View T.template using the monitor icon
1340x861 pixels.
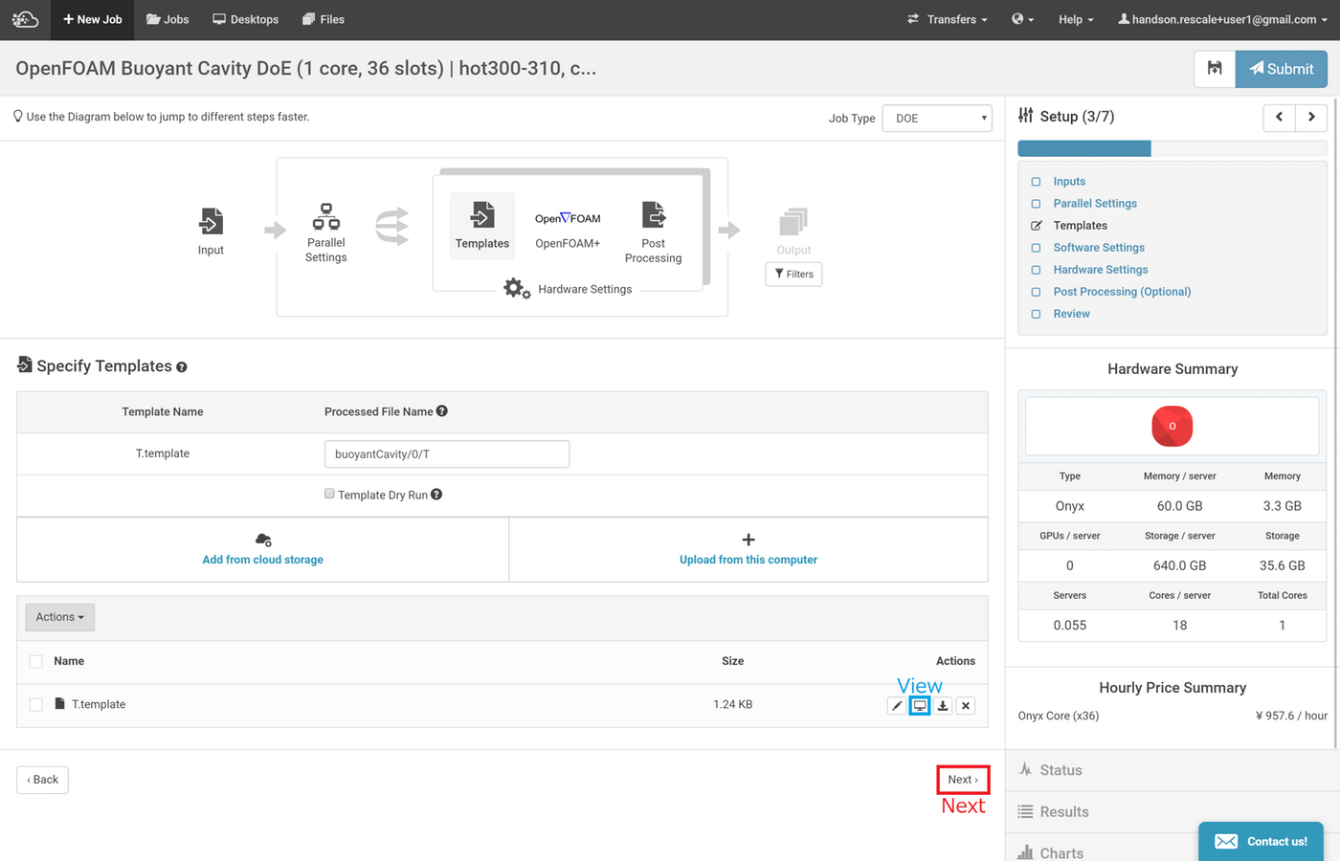pyautogui.click(x=920, y=706)
